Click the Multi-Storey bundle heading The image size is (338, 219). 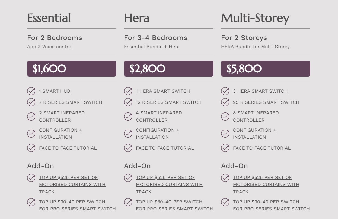pos(255,18)
